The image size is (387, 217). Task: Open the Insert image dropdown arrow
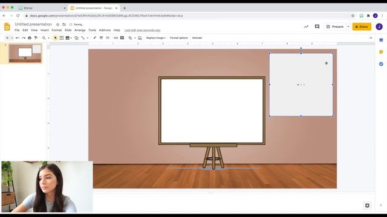coord(71,38)
